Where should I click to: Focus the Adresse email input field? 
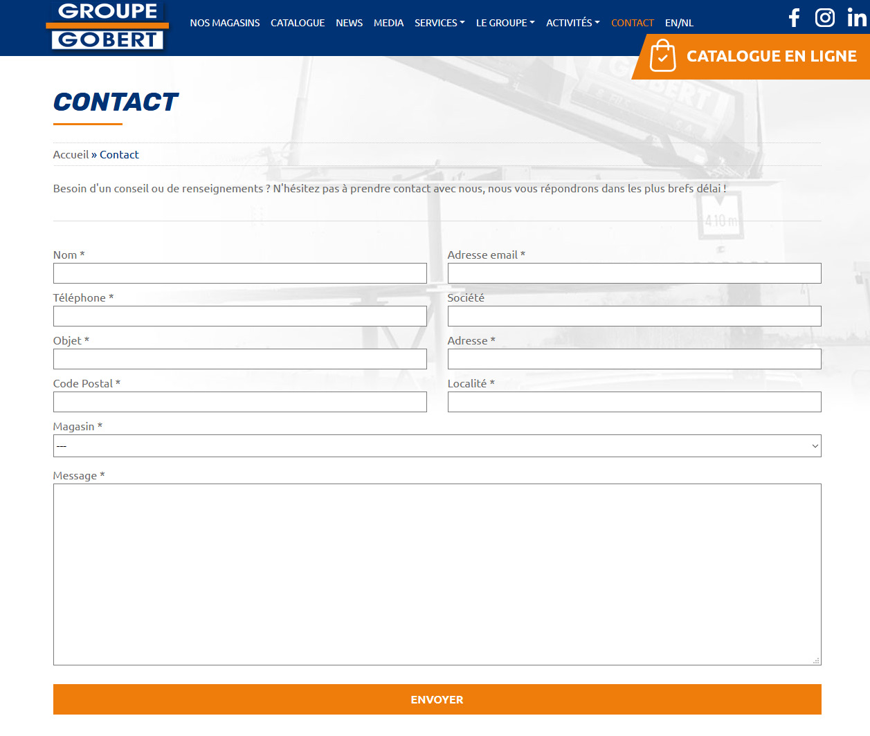pyautogui.click(x=635, y=273)
